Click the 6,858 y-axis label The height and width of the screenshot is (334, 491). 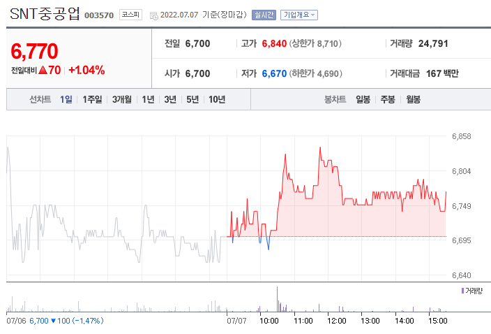click(461, 136)
